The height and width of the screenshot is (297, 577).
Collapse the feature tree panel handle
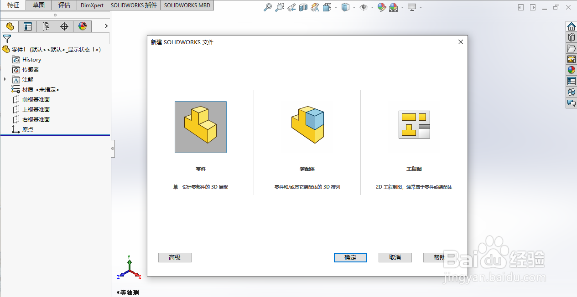(113, 149)
